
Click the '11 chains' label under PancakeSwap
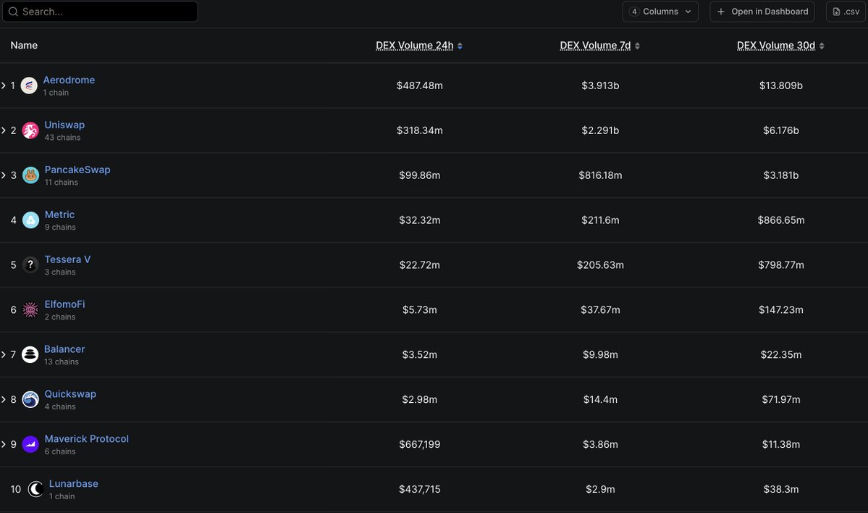pos(62,183)
